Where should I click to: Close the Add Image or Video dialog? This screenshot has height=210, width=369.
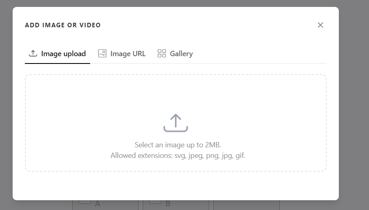click(x=320, y=25)
